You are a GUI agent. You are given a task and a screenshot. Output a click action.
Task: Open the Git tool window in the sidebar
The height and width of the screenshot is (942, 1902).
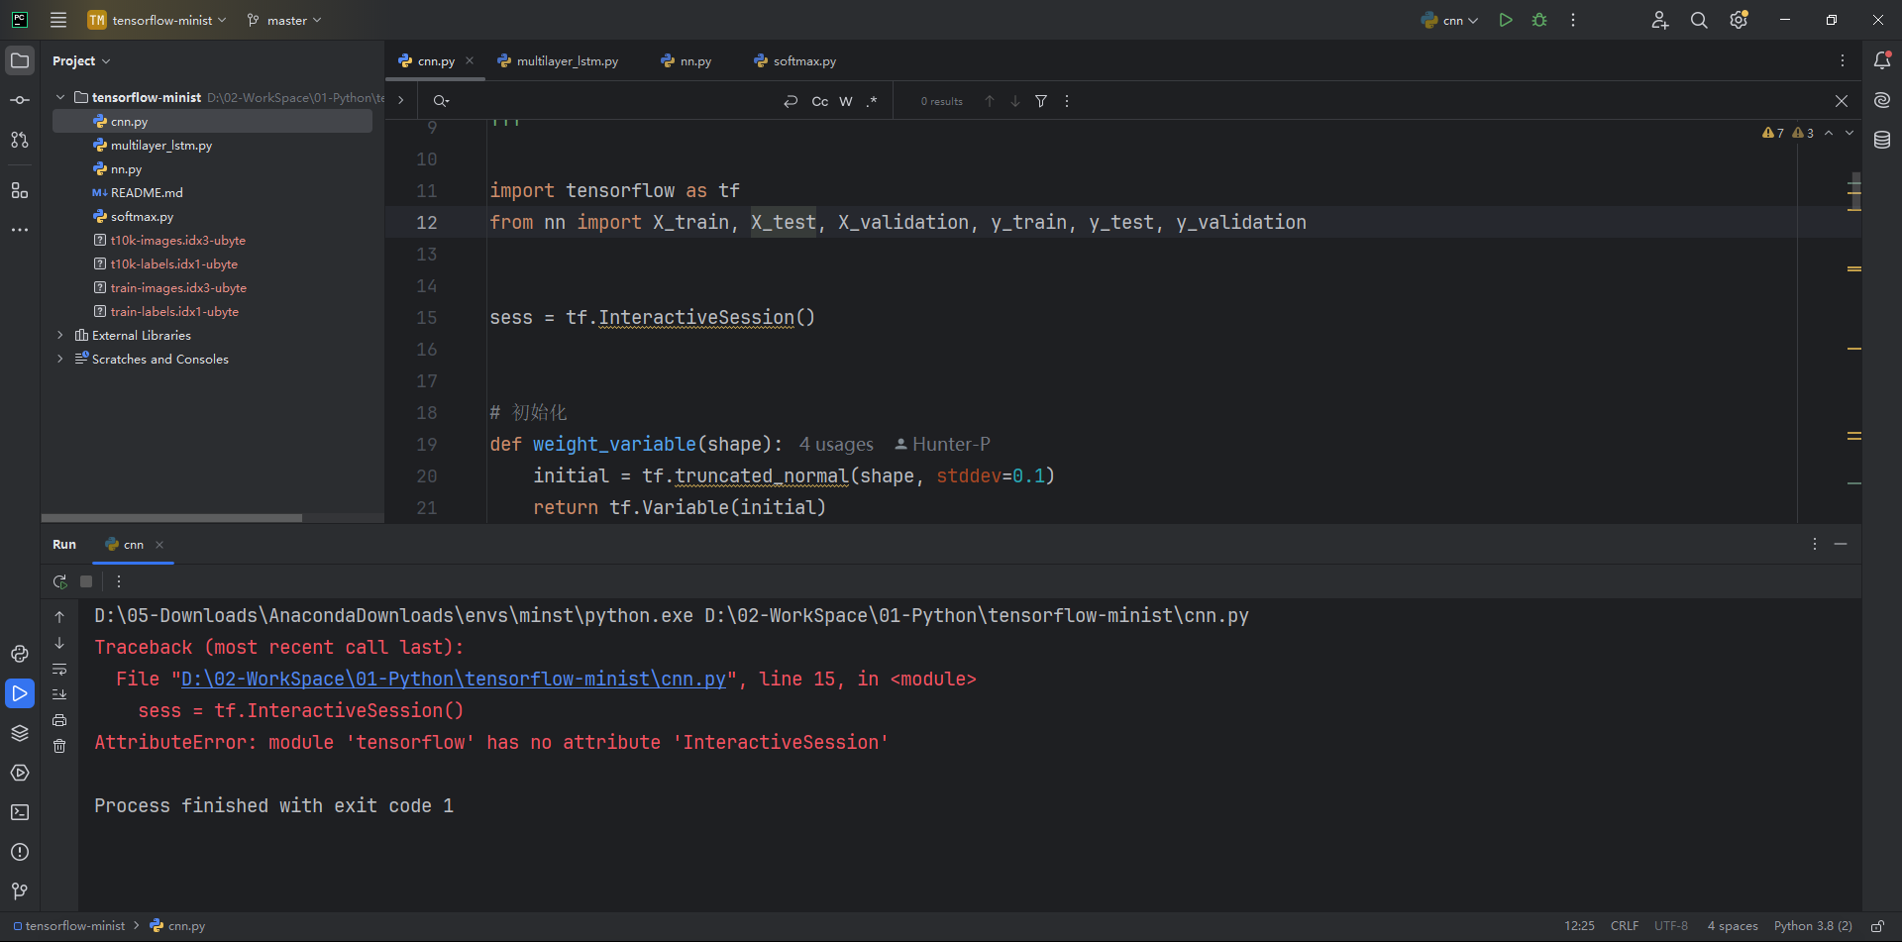20,891
